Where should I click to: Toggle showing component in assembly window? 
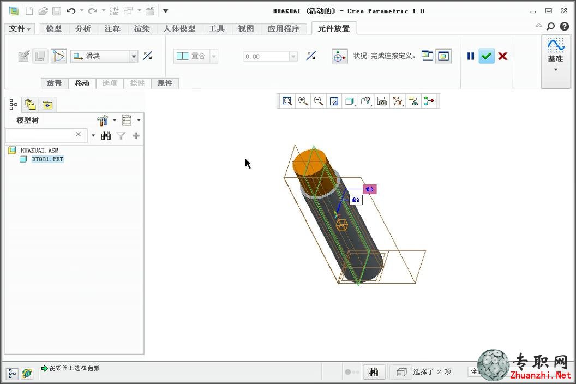[x=443, y=56]
